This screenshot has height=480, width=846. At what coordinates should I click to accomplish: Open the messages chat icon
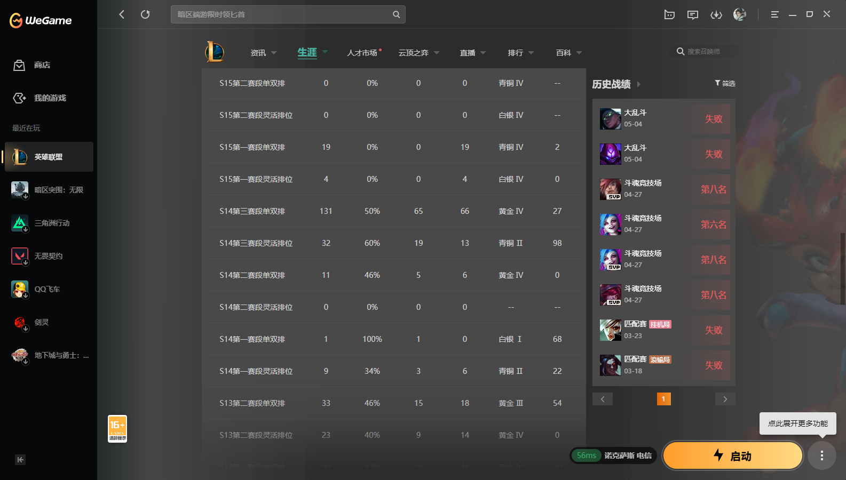click(693, 14)
